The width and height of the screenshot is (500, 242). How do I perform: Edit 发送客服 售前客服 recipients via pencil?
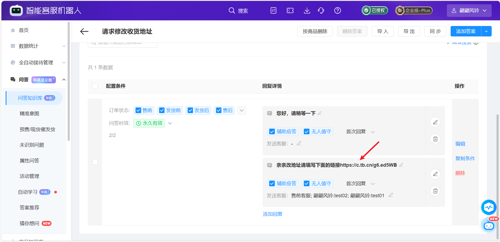[x=391, y=195]
